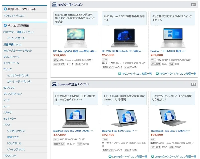Image resolution: width=200 pixels, height=159 pixels.
Task: Click arrow icon beside HPのノートパソコン 製品一覧
Action: click(x=119, y=74)
